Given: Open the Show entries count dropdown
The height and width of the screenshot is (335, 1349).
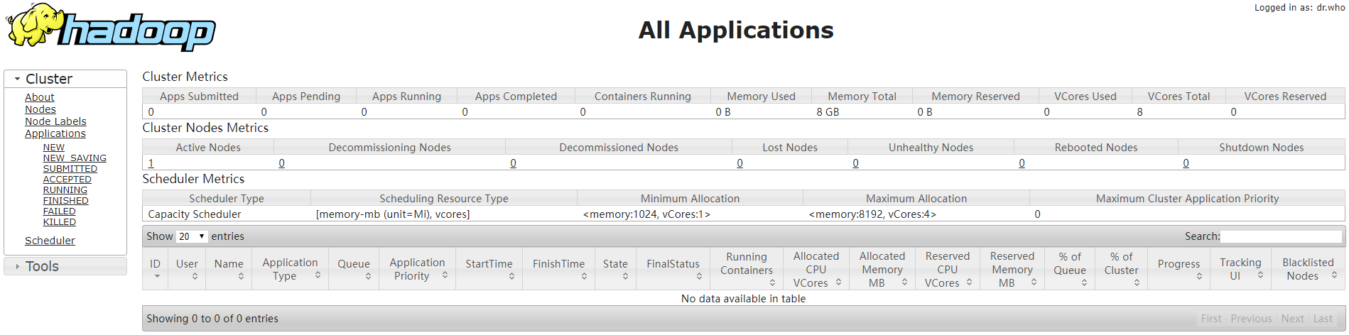Looking at the screenshot, I should 192,236.
